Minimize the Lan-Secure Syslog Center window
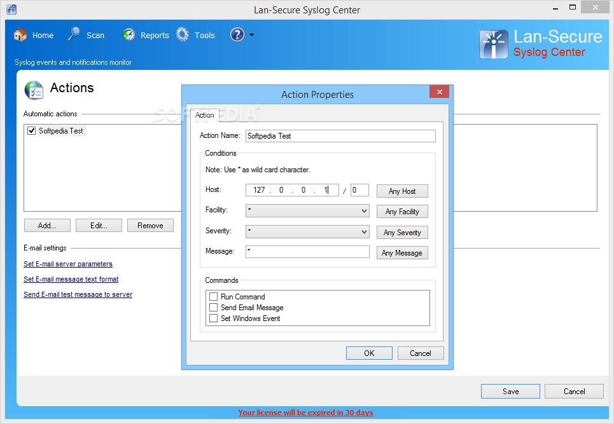The image size is (614, 424). (555, 8)
